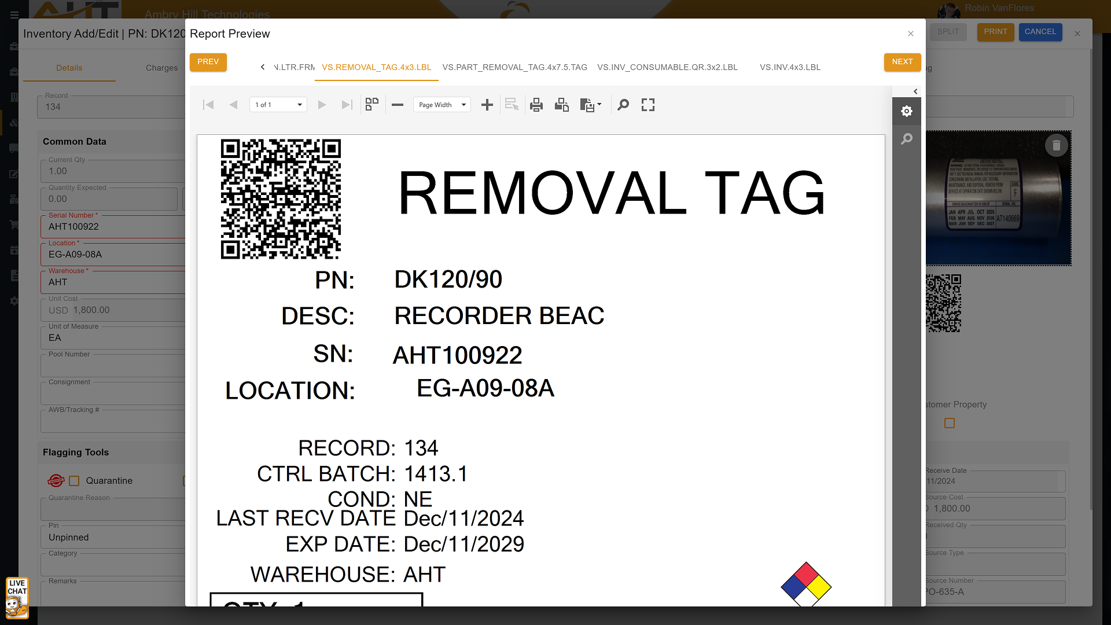Screen dimensions: 1111x625
Task: Open preview parameters gear panel
Action: point(907,111)
